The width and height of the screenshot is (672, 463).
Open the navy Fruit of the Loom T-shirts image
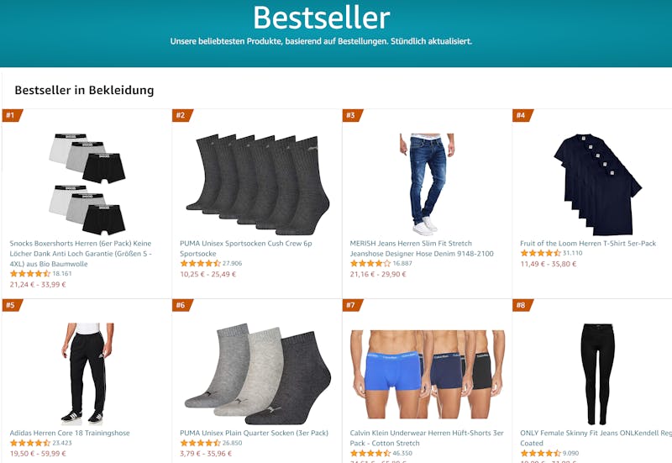(x=597, y=184)
